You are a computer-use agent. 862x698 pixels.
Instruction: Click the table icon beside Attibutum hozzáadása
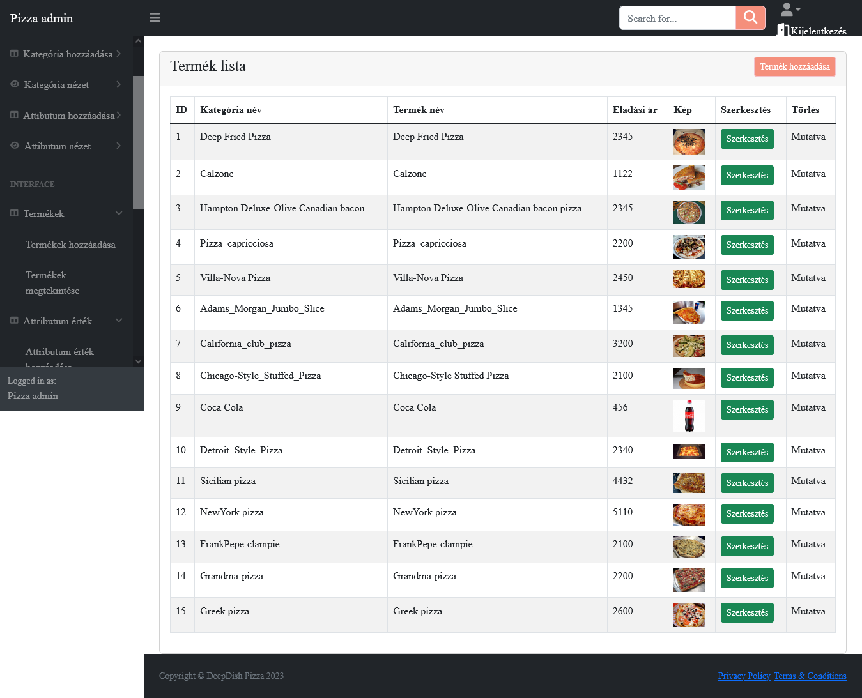tap(14, 115)
